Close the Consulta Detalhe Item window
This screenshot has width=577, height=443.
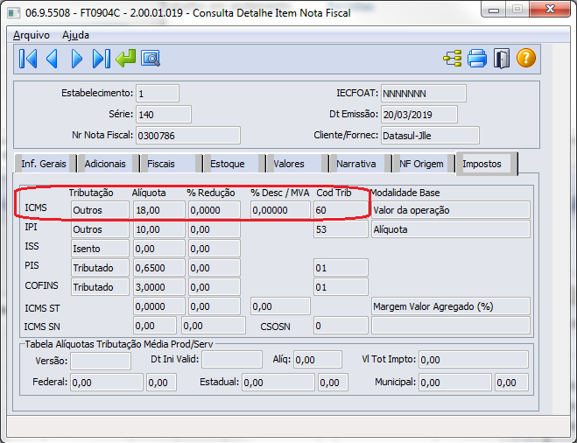coord(550,10)
